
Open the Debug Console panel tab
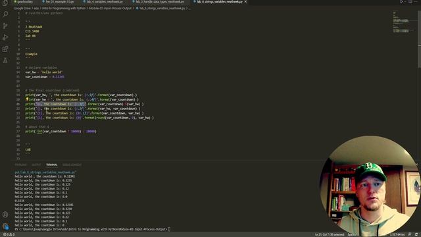tap(72, 165)
